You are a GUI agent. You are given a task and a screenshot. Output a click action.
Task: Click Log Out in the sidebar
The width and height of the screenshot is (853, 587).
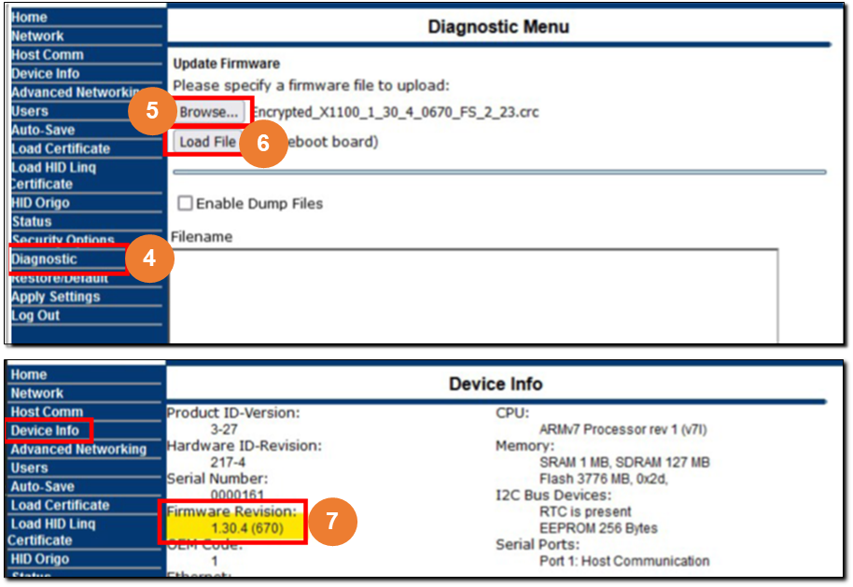point(35,315)
